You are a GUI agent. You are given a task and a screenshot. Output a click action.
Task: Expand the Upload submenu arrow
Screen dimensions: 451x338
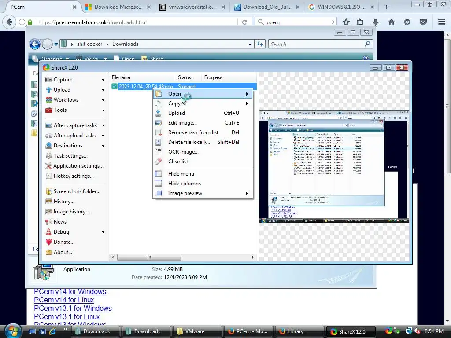(x=103, y=90)
